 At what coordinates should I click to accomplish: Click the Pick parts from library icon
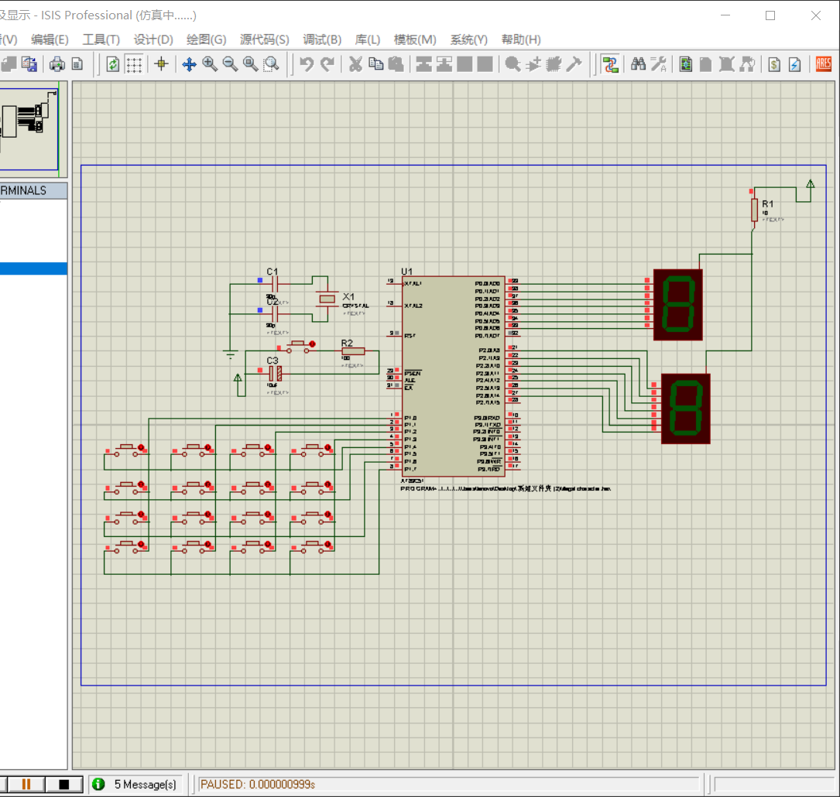[513, 64]
